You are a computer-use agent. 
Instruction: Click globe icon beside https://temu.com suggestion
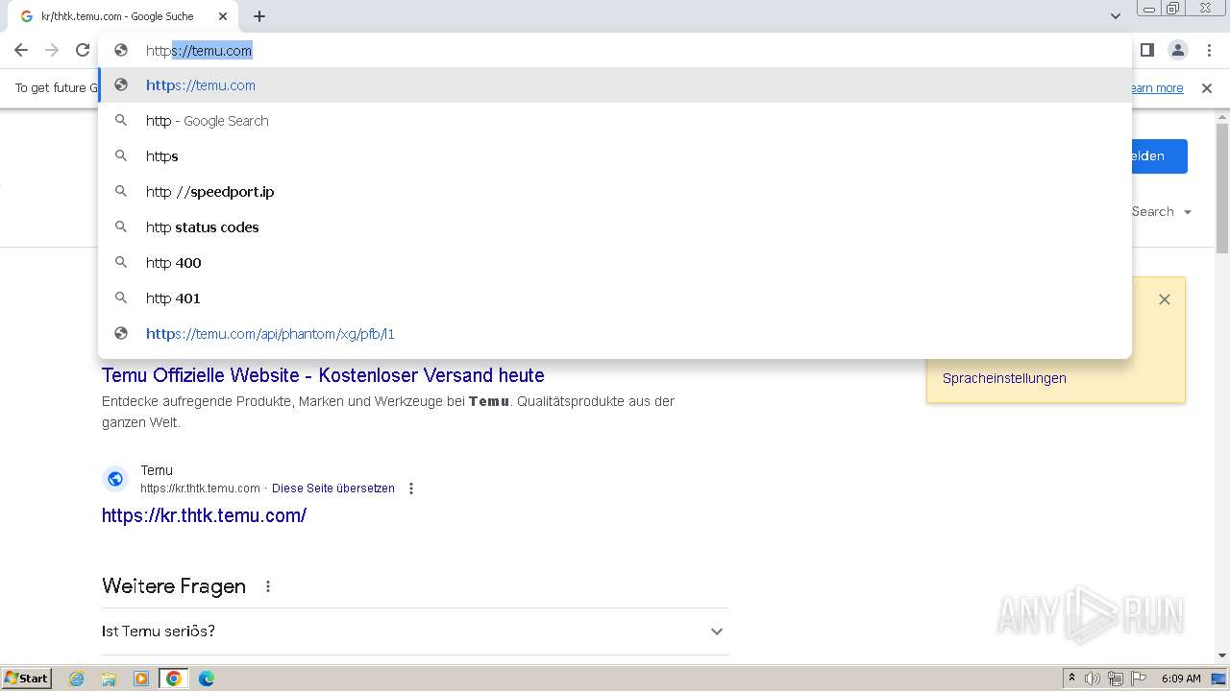pyautogui.click(x=121, y=85)
